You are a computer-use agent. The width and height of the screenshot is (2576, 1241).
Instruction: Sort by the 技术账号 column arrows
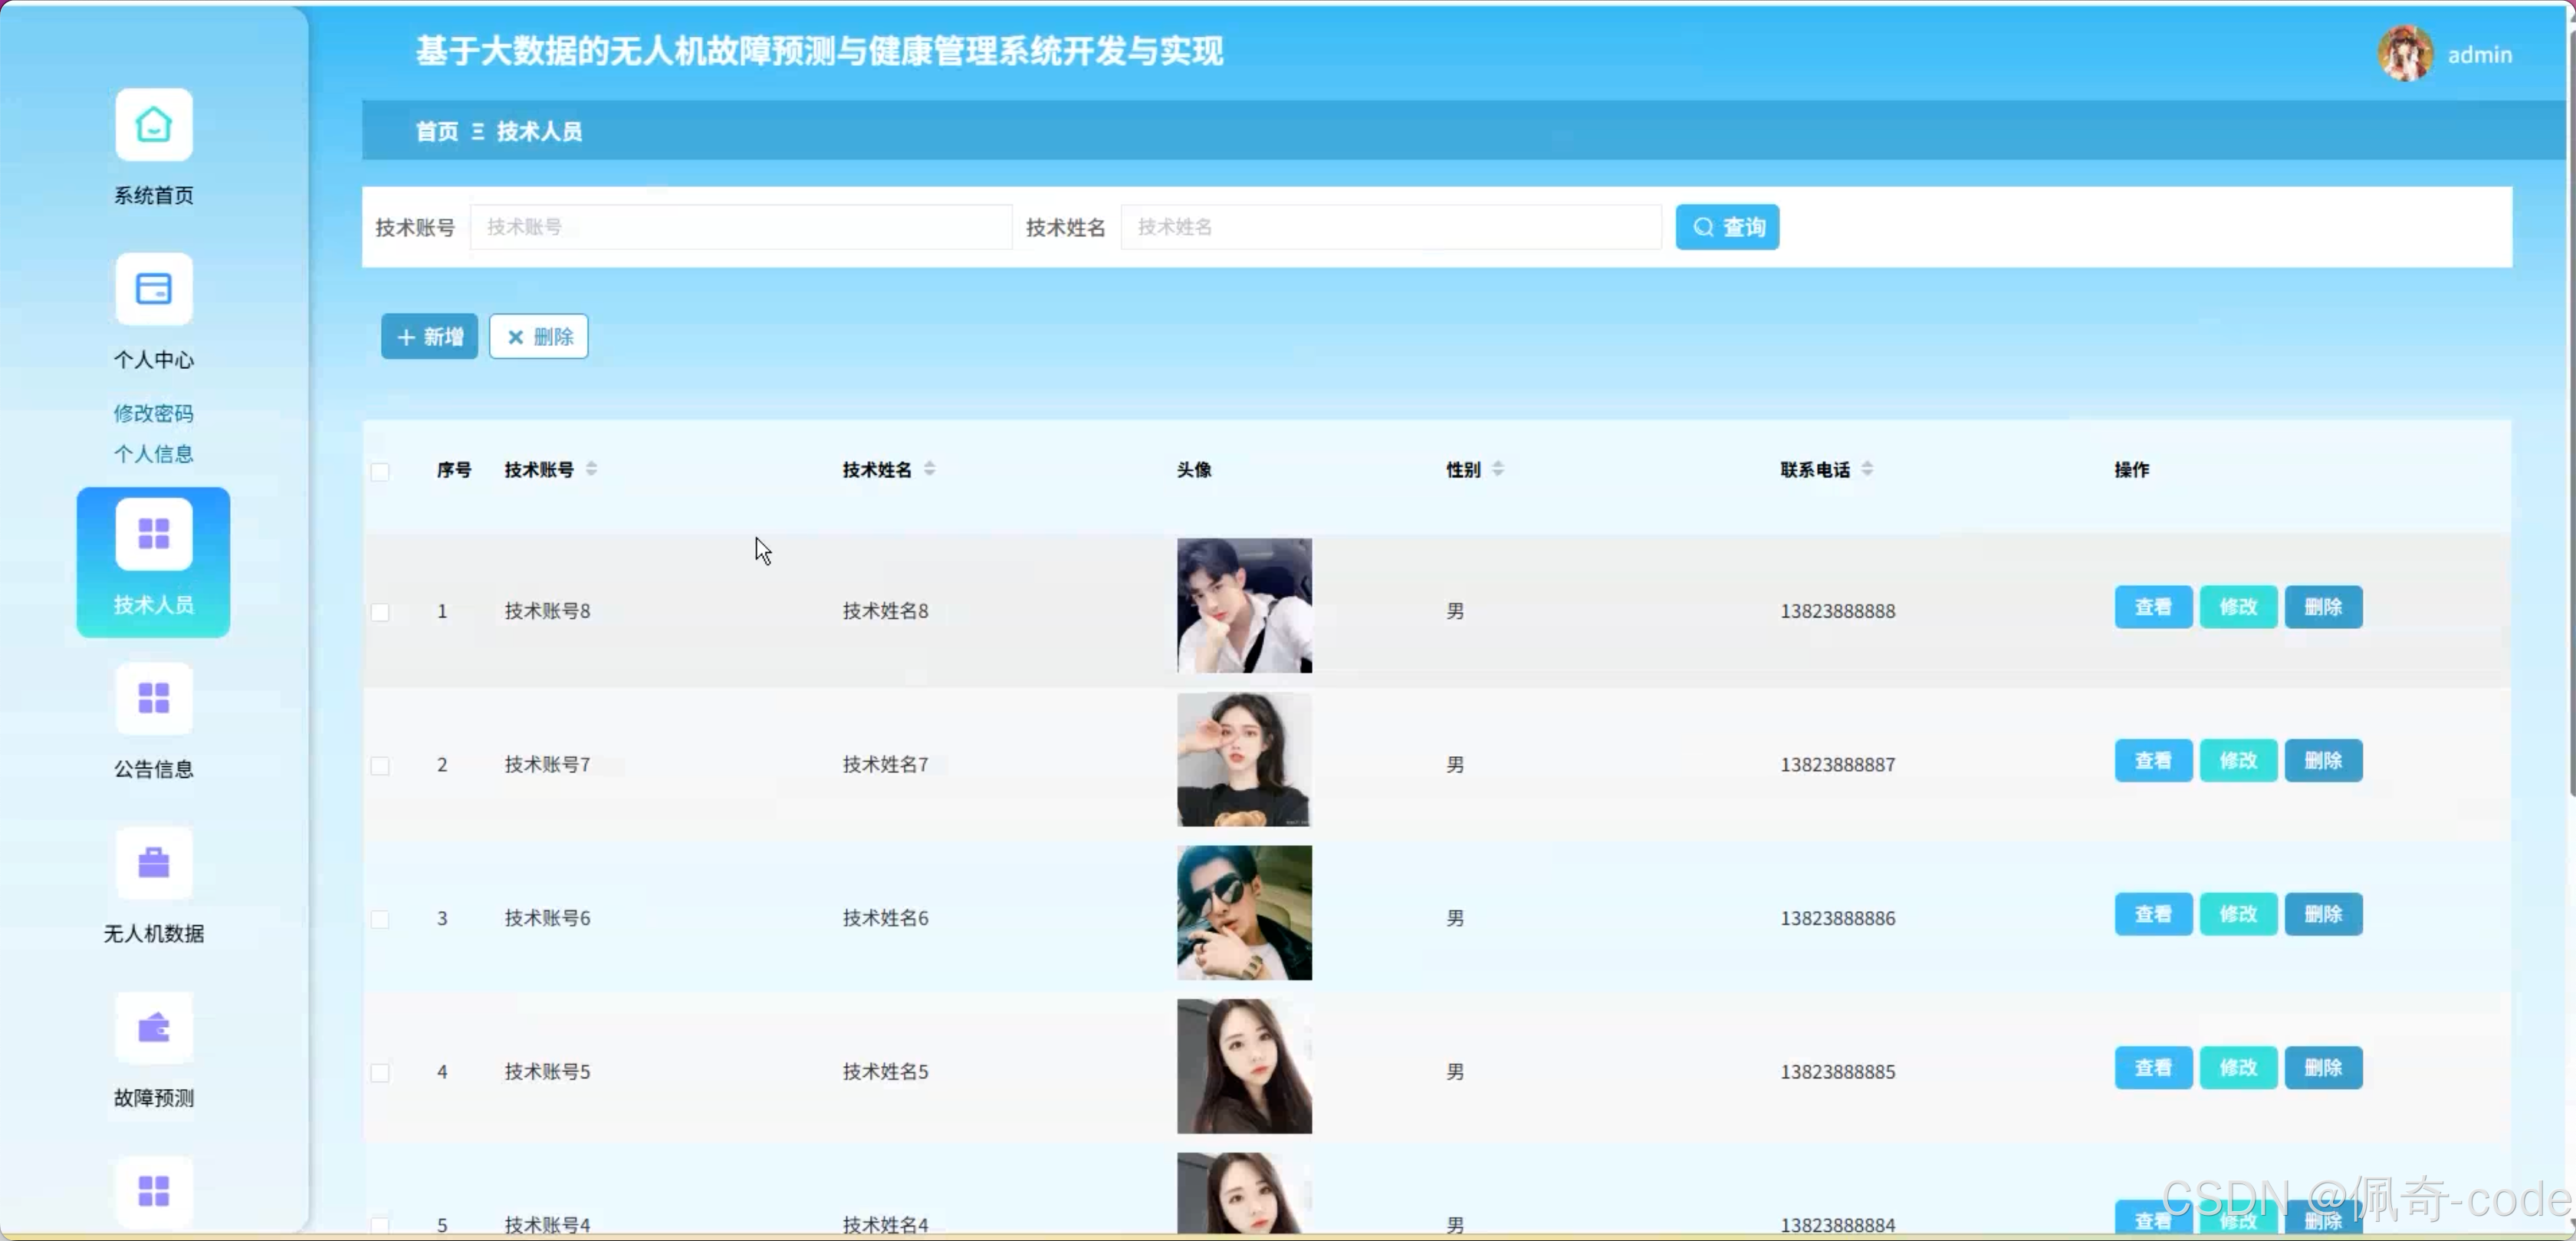pyautogui.click(x=592, y=469)
